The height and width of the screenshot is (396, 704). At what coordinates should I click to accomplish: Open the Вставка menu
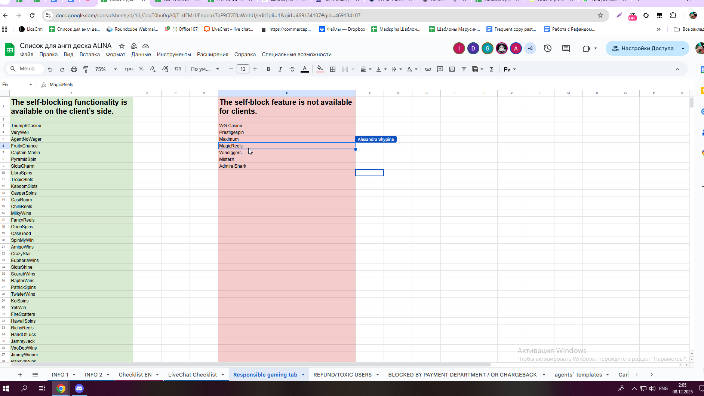(x=90, y=54)
